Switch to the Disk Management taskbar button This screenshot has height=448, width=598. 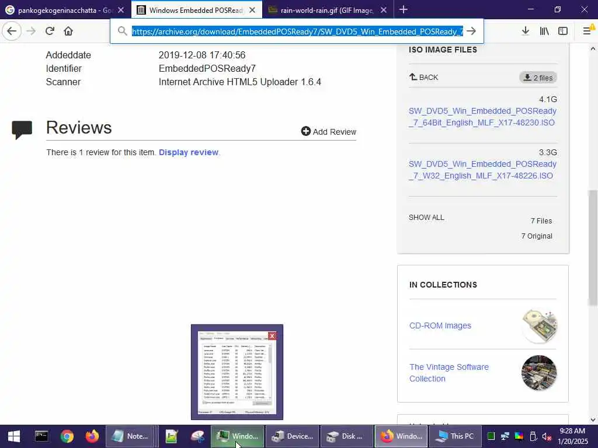click(347, 436)
